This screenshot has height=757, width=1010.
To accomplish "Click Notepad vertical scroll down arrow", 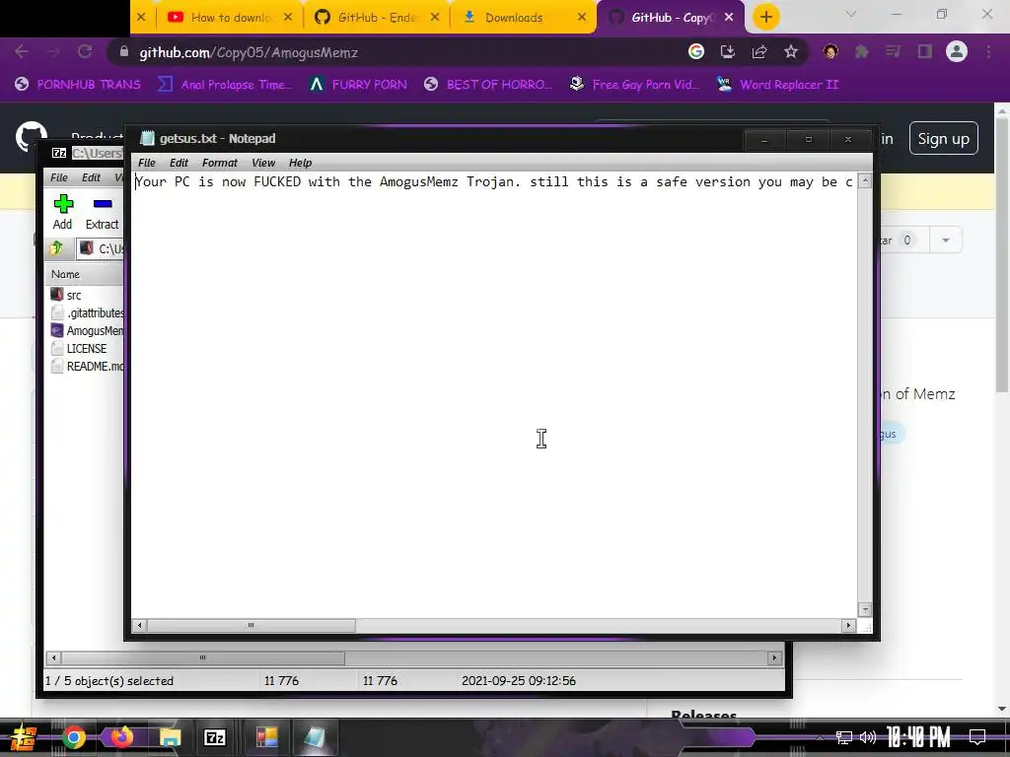I will [865, 609].
